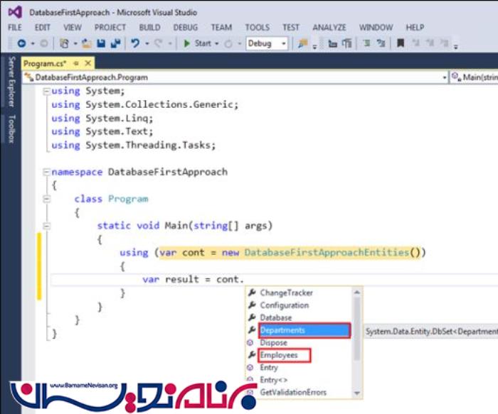Collapse the class Program outline

click(x=46, y=200)
